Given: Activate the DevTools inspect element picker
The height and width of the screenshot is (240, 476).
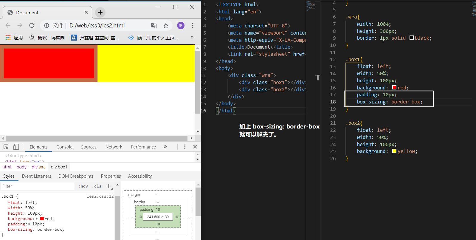Looking at the screenshot, I should click(x=6, y=147).
